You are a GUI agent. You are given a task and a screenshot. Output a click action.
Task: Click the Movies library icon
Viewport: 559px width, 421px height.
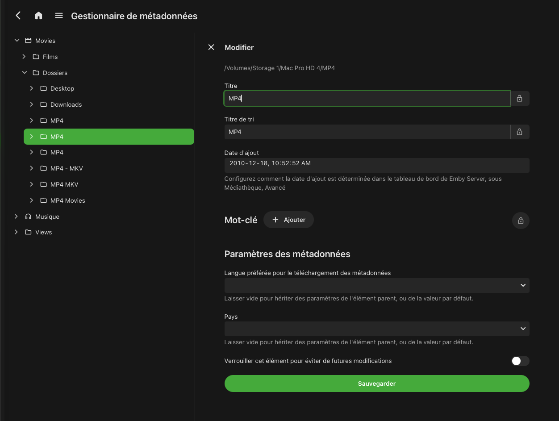click(x=28, y=41)
